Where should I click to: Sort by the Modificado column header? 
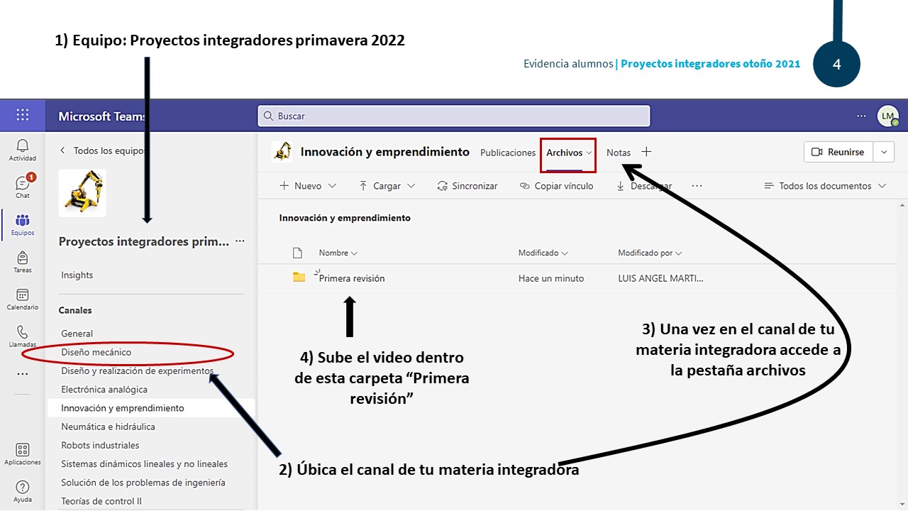coord(543,253)
